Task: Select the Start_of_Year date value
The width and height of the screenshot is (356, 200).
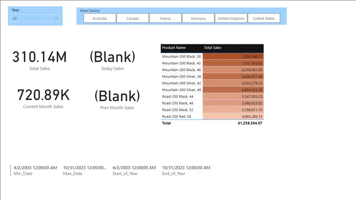Action: 134,168
